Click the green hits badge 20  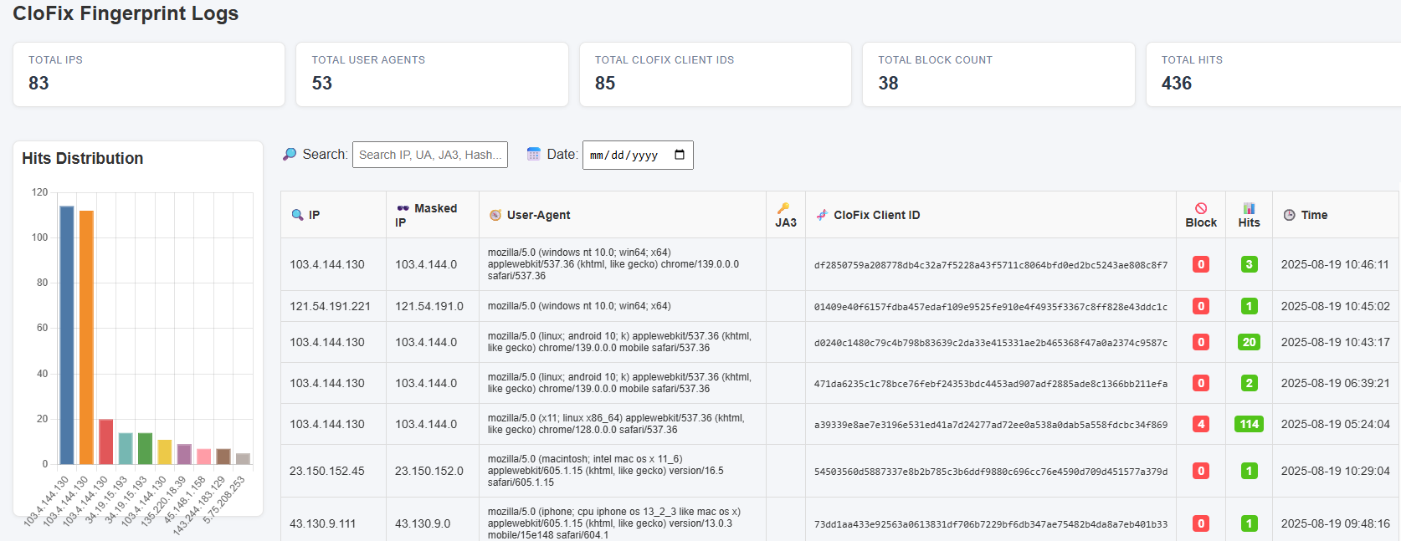pyautogui.click(x=1250, y=342)
